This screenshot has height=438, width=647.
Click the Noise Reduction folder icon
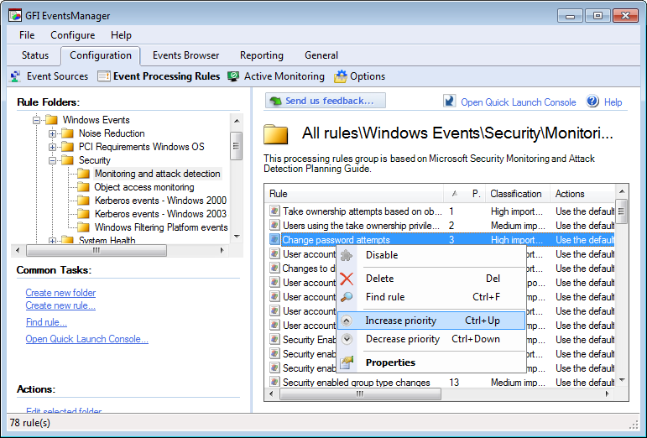tap(67, 133)
